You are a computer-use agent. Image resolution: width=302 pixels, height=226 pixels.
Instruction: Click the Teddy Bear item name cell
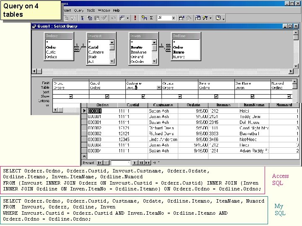254,117
